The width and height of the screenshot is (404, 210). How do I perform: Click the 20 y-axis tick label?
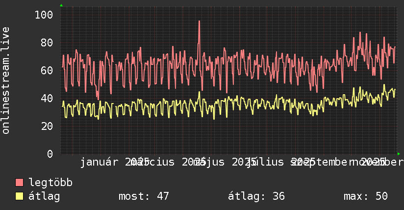click(47, 126)
